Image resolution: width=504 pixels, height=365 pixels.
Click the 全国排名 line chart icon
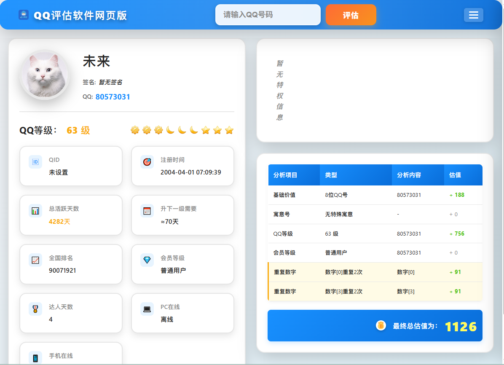35,260
